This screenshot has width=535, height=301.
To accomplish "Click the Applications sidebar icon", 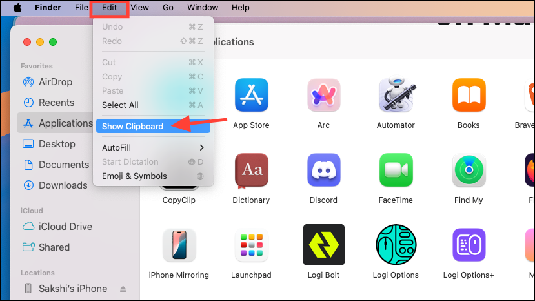I will pyautogui.click(x=28, y=123).
